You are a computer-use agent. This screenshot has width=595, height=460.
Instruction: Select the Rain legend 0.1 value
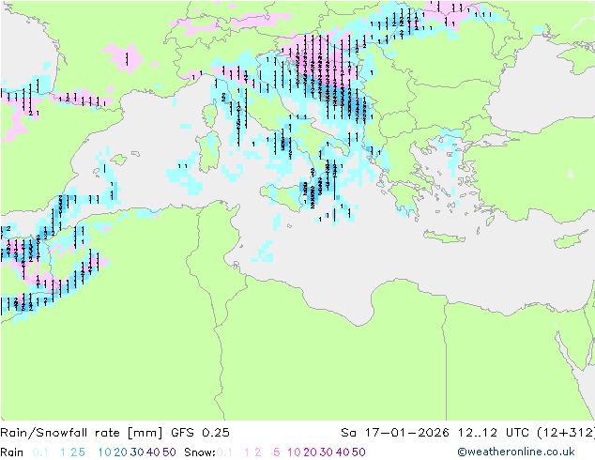(40, 452)
